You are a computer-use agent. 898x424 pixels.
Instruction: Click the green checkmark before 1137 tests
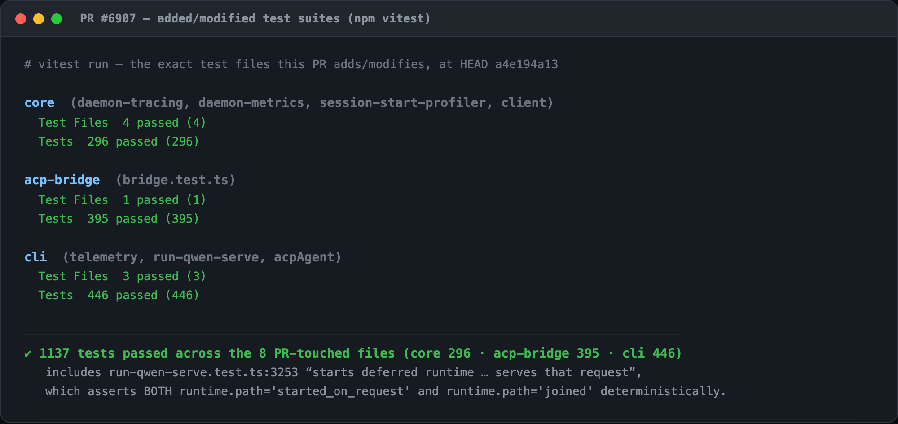[x=28, y=354]
